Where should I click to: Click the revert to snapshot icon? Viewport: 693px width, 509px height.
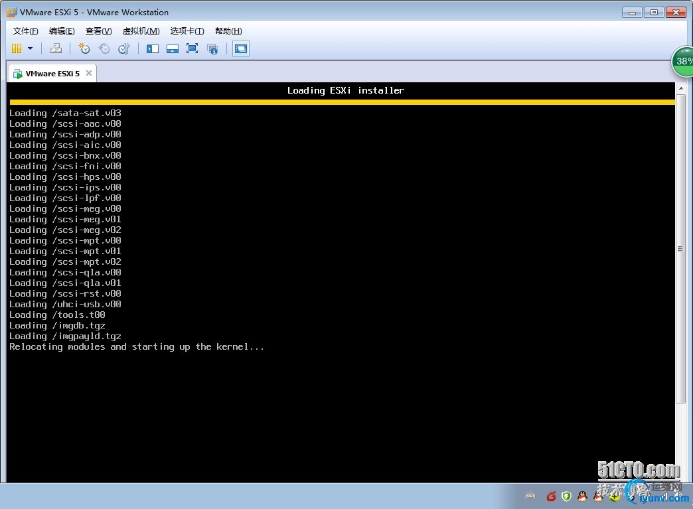(x=104, y=48)
